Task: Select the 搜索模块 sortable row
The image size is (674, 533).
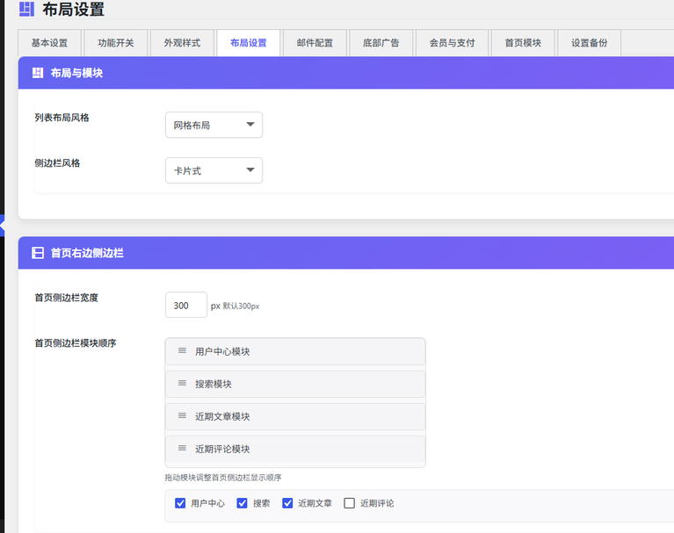Action: (295, 384)
